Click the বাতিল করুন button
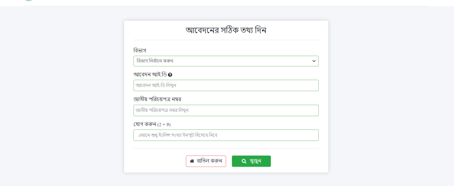The height and width of the screenshot is (186, 454). pyautogui.click(x=206, y=161)
